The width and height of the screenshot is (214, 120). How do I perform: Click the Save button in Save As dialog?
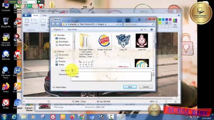(x=130, y=87)
